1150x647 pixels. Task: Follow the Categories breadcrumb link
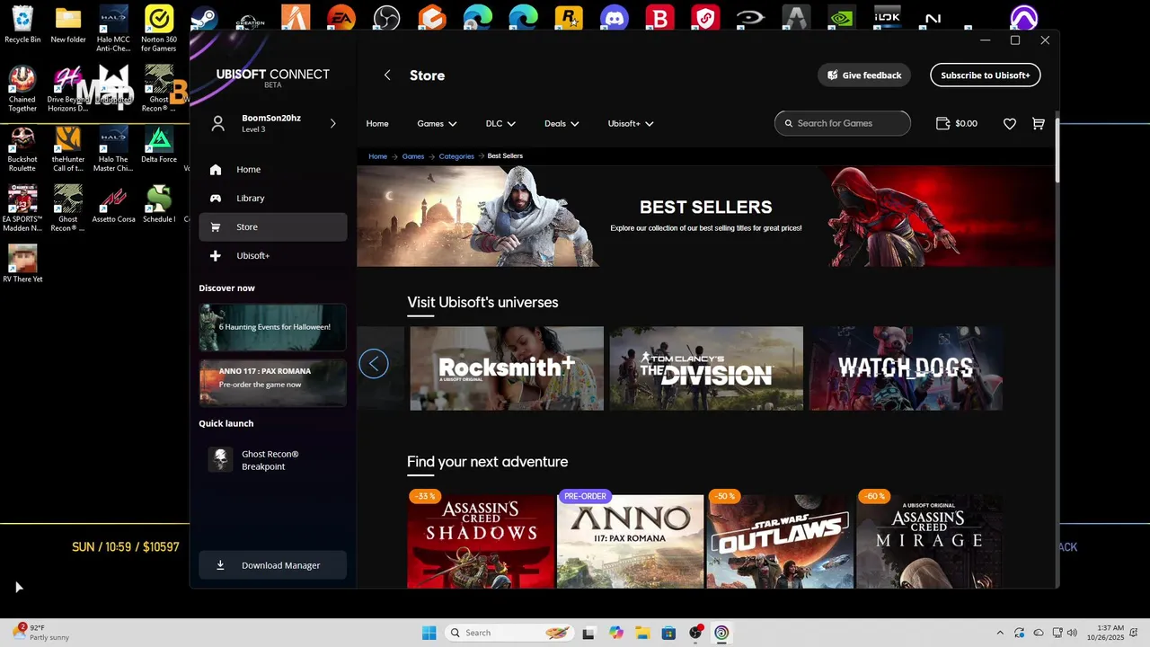(x=456, y=156)
